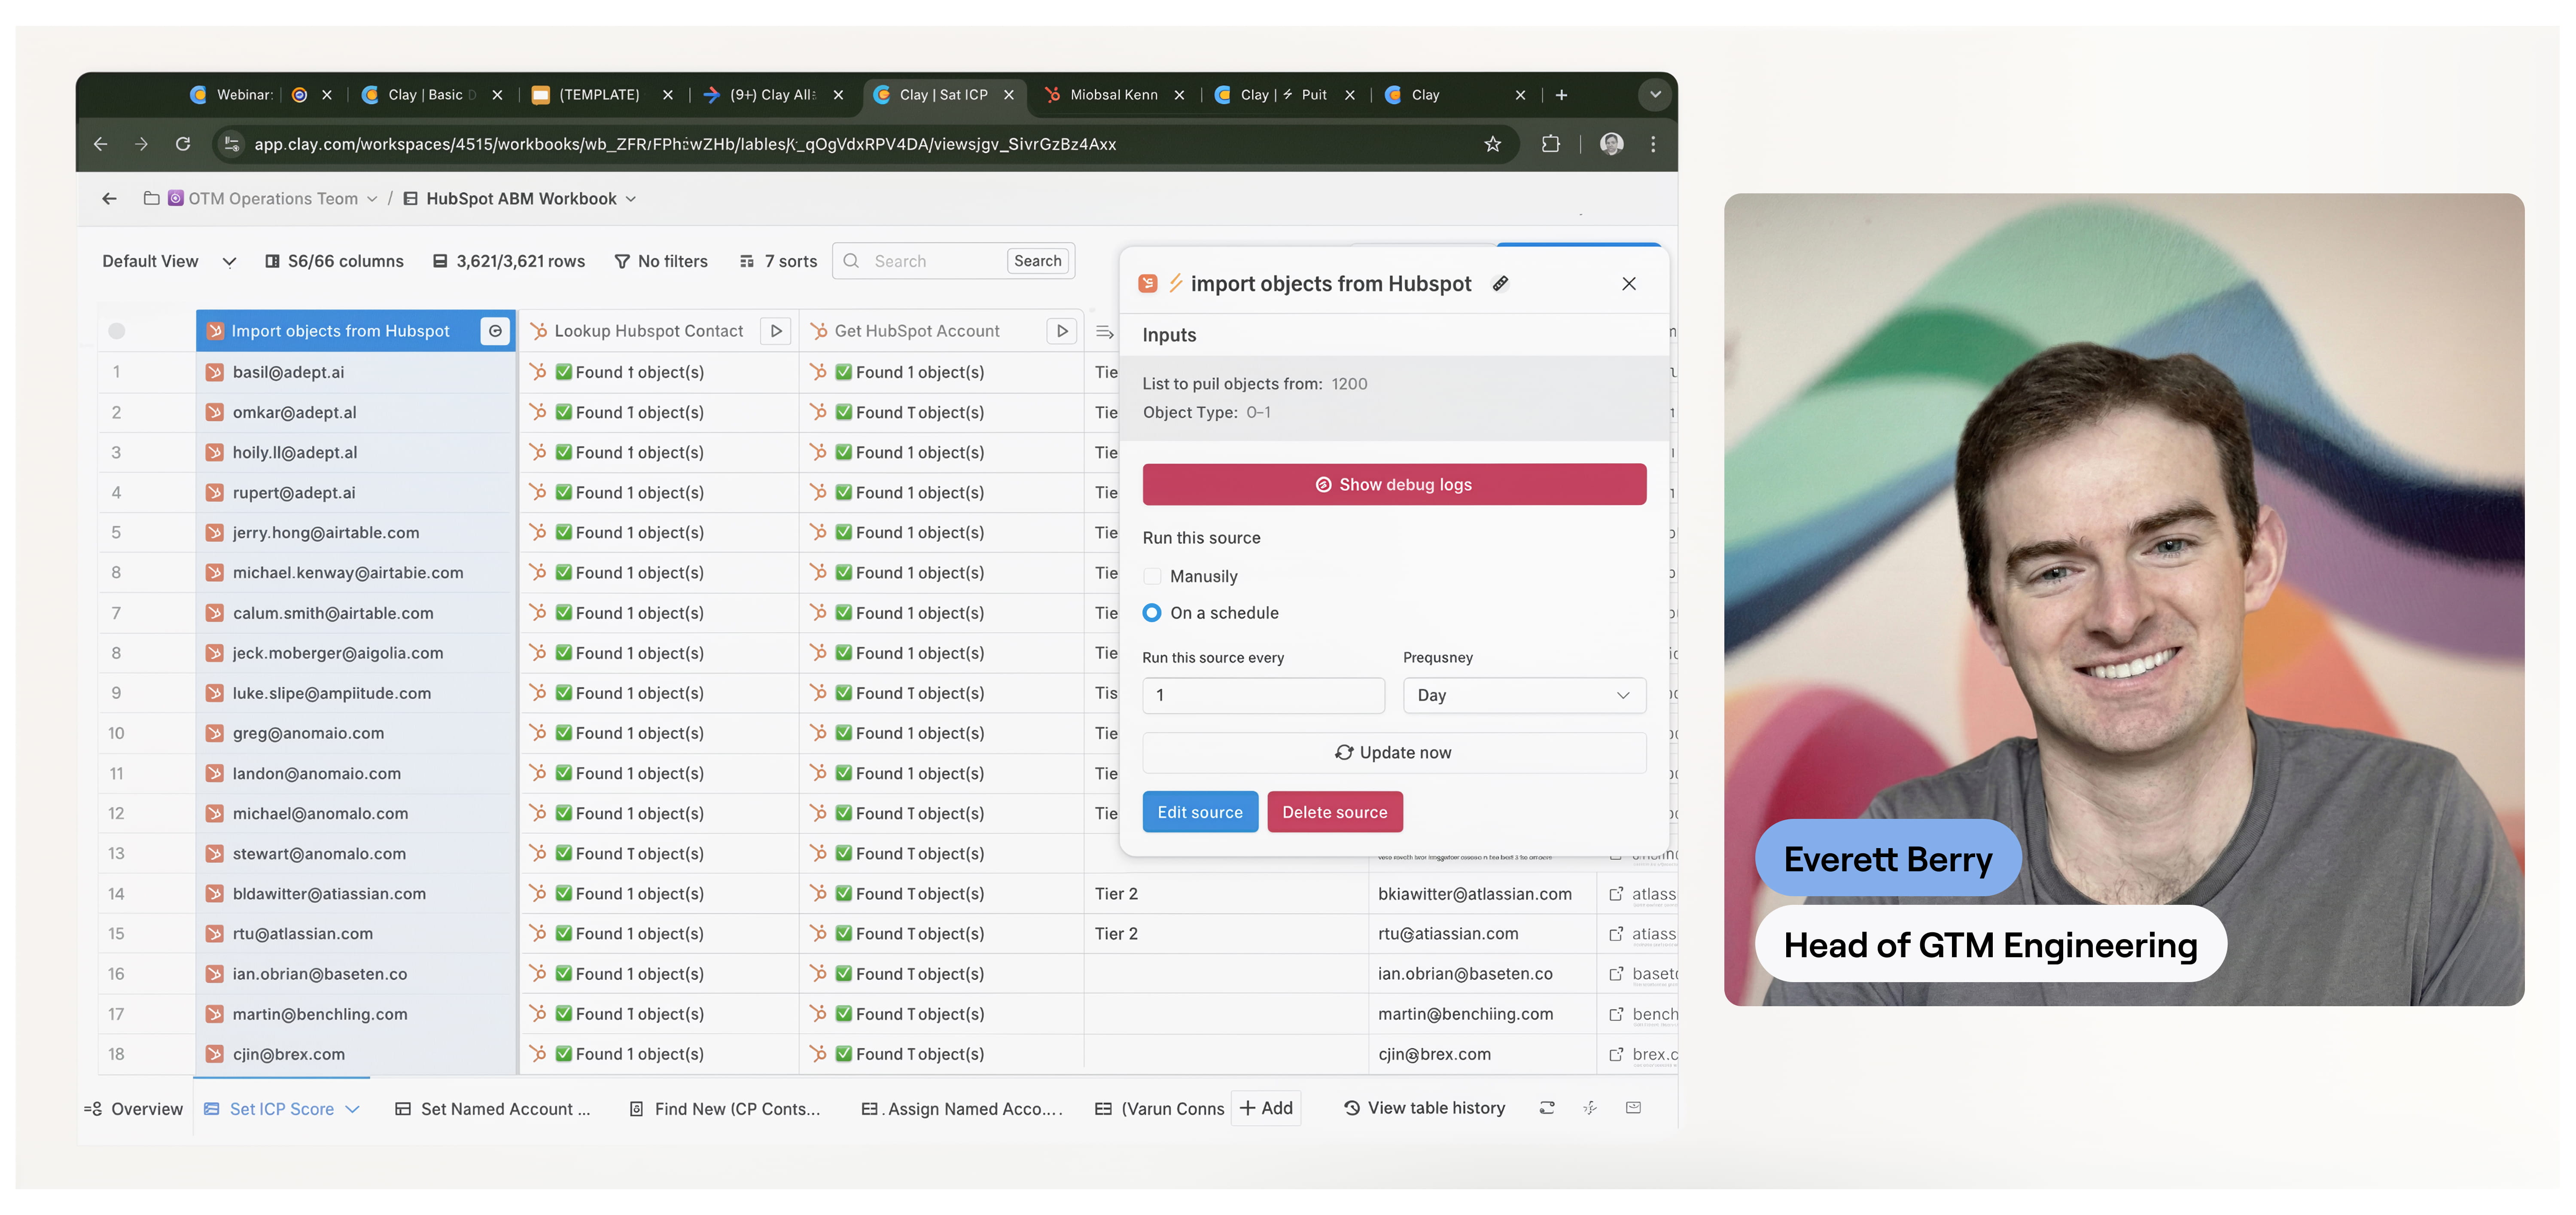This screenshot has height=1215, width=2576.
Task: Select the On a schedule radio button
Action: [x=1152, y=613]
